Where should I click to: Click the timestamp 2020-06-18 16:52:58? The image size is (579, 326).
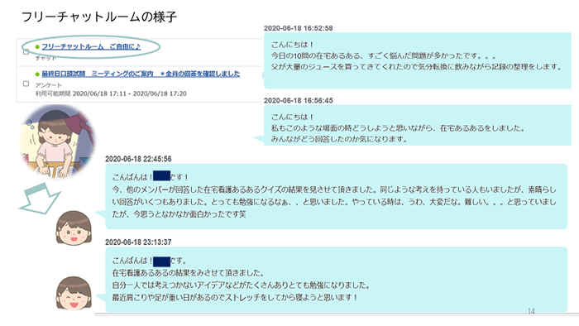(298, 28)
